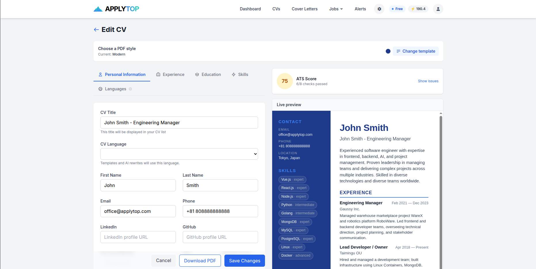Click the live preview scrollbar
536x269 pixels.
click(x=441, y=192)
